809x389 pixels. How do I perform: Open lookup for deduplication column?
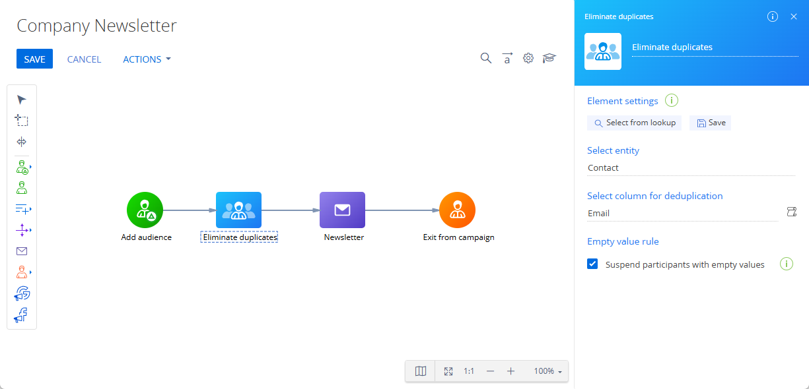(791, 212)
